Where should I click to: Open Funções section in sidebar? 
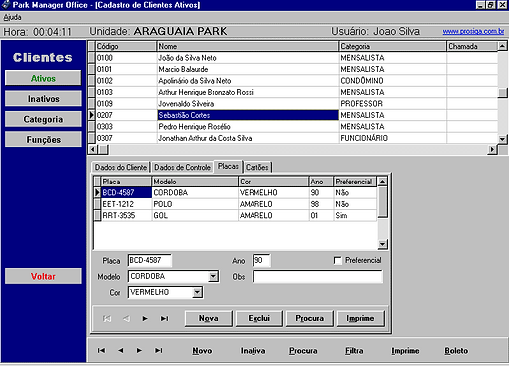[x=43, y=139]
